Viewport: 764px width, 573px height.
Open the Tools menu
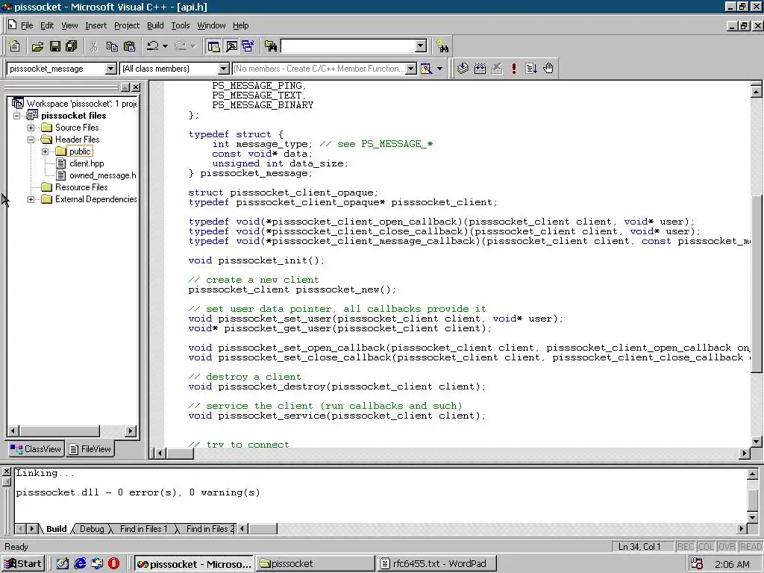point(181,25)
